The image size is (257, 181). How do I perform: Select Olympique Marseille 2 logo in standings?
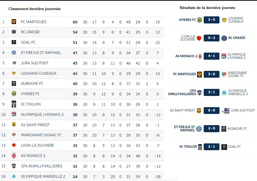(x=14, y=176)
